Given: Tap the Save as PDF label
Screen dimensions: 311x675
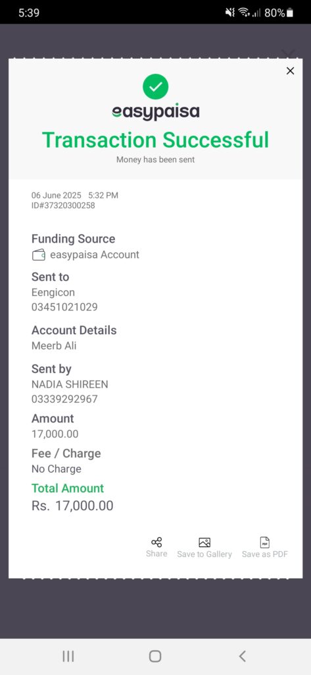Looking at the screenshot, I should pos(265,554).
